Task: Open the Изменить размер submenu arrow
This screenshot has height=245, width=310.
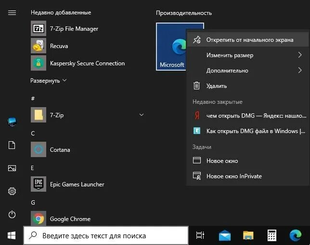Action: [300, 55]
